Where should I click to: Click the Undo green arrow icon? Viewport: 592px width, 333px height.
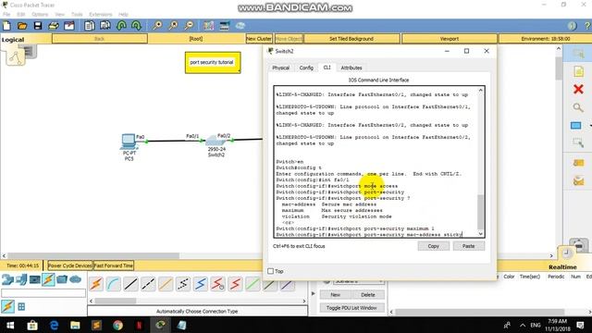(121, 26)
